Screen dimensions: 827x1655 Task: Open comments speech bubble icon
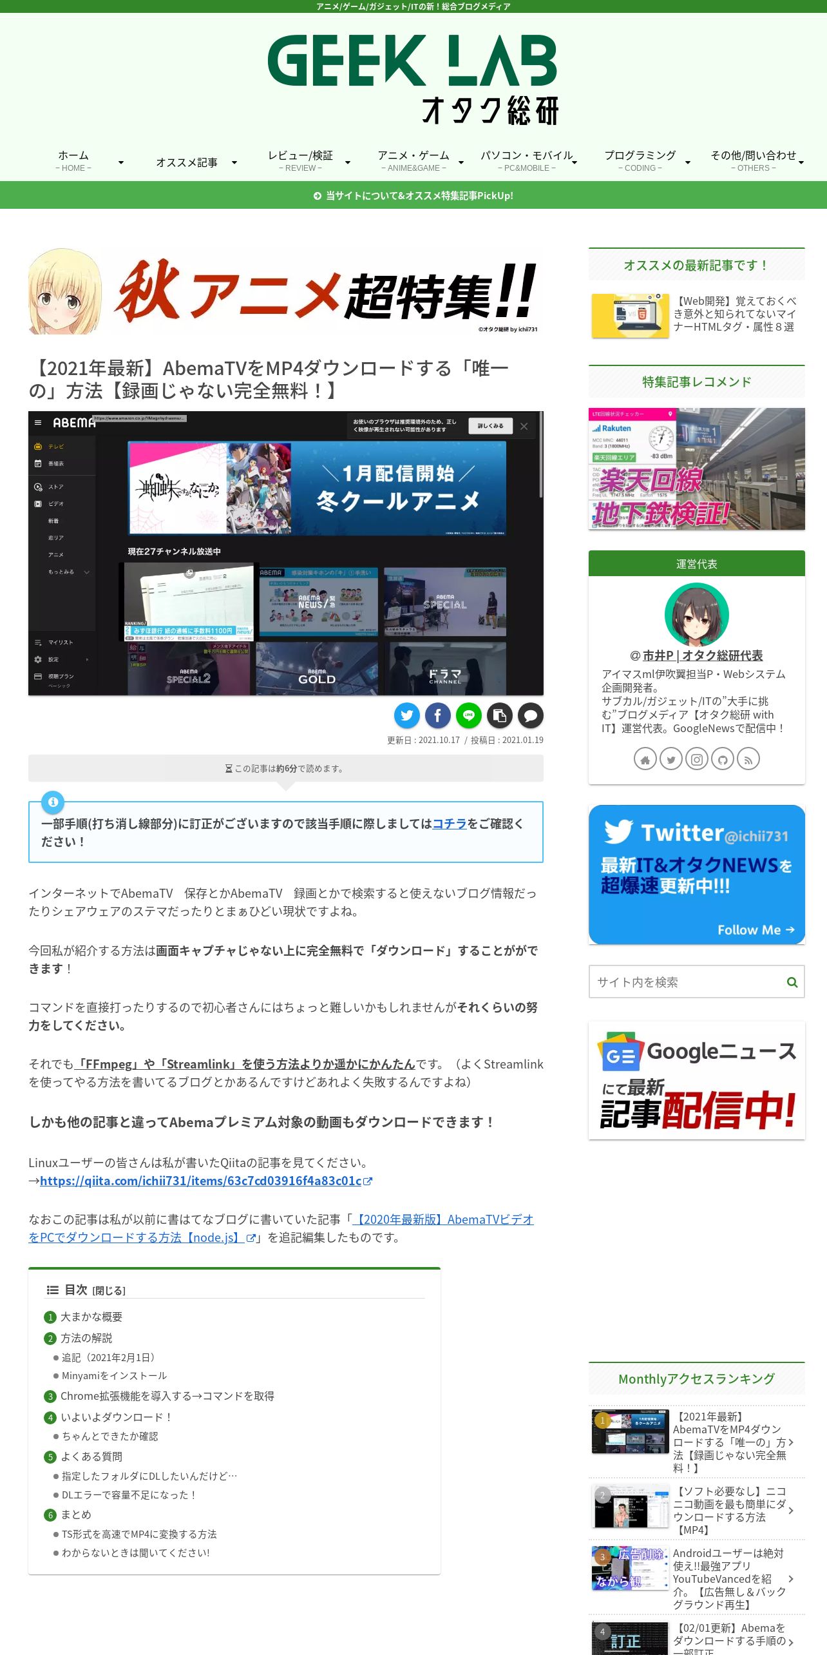[x=531, y=715]
